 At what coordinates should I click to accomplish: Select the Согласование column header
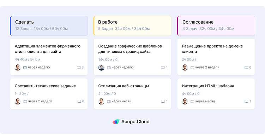pyautogui.click(x=216, y=26)
